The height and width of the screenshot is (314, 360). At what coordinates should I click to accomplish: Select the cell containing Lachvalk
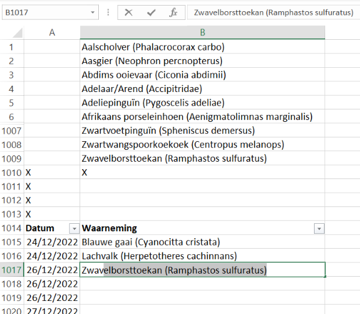coord(202,256)
